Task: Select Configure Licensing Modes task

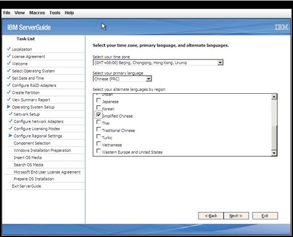Action: [36, 128]
